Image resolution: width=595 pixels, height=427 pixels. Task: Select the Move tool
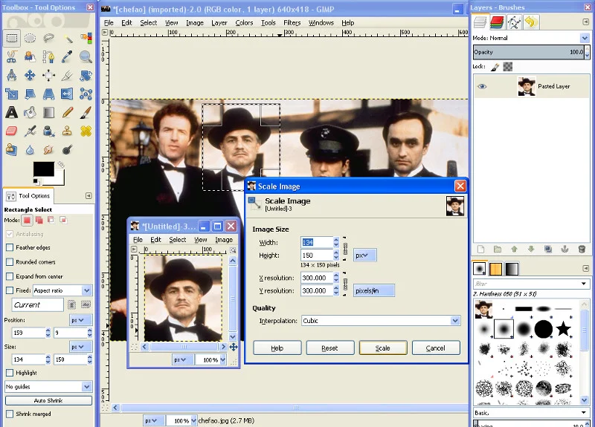pos(30,76)
